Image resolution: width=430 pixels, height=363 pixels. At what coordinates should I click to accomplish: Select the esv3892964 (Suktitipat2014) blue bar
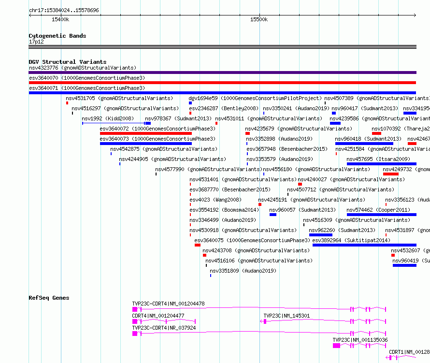364,245
